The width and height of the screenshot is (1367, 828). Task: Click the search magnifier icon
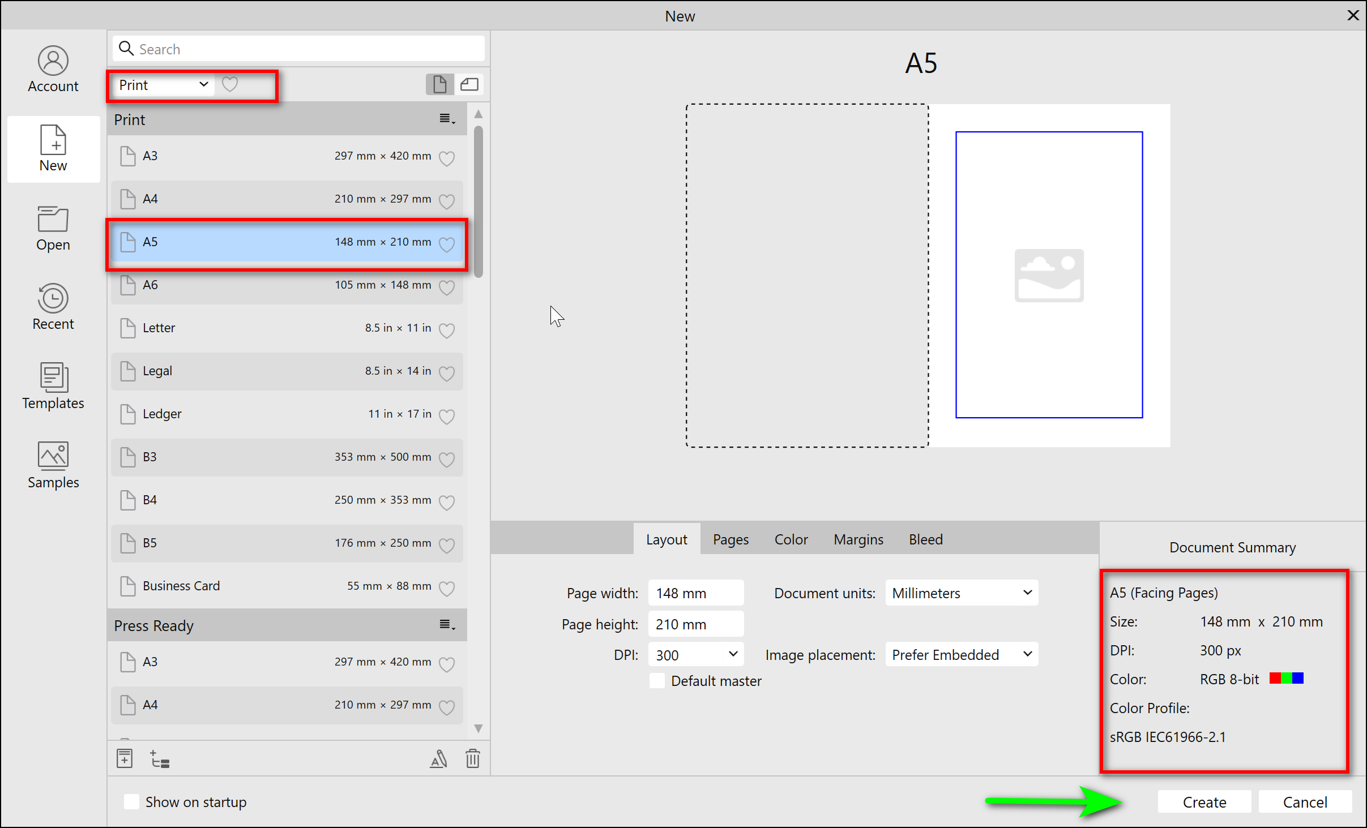coord(126,49)
